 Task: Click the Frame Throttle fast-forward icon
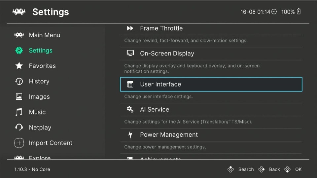[130, 28]
